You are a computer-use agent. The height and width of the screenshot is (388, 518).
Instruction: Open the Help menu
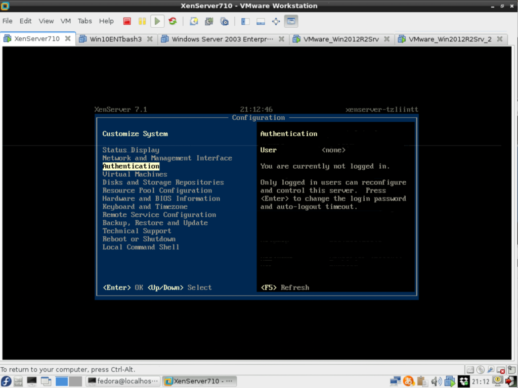click(106, 21)
